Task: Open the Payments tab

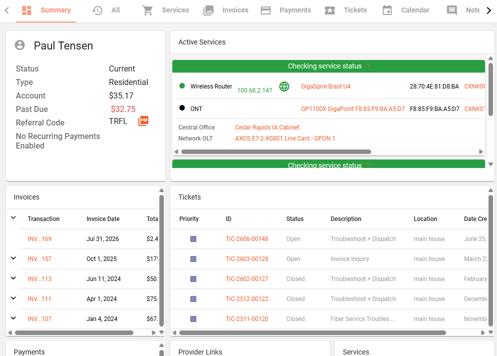Action: click(x=286, y=10)
